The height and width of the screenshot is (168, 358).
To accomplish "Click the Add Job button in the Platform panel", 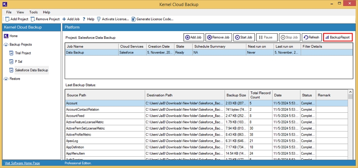I will coord(194,37).
